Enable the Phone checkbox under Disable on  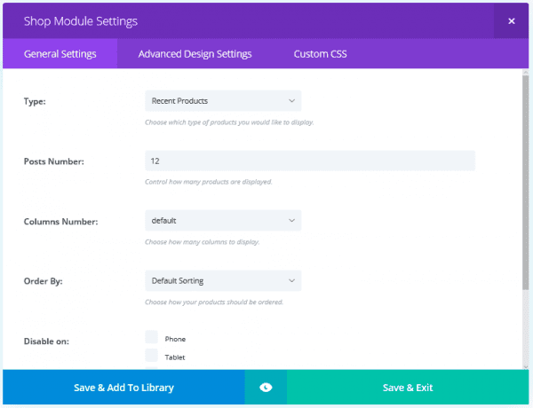152,338
